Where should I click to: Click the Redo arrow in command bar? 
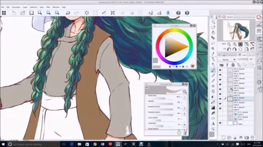pyautogui.click(x=76, y=13)
